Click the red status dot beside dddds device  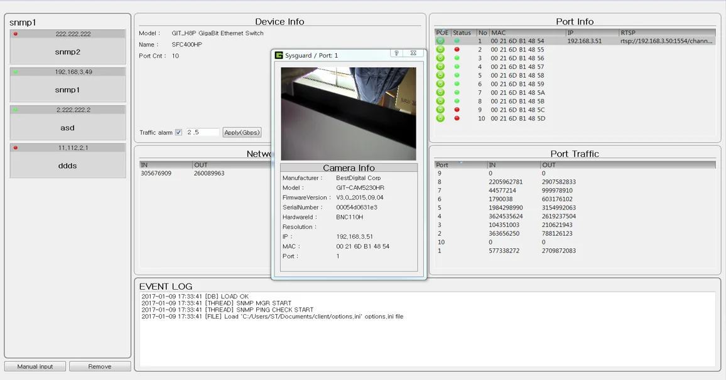(14, 147)
